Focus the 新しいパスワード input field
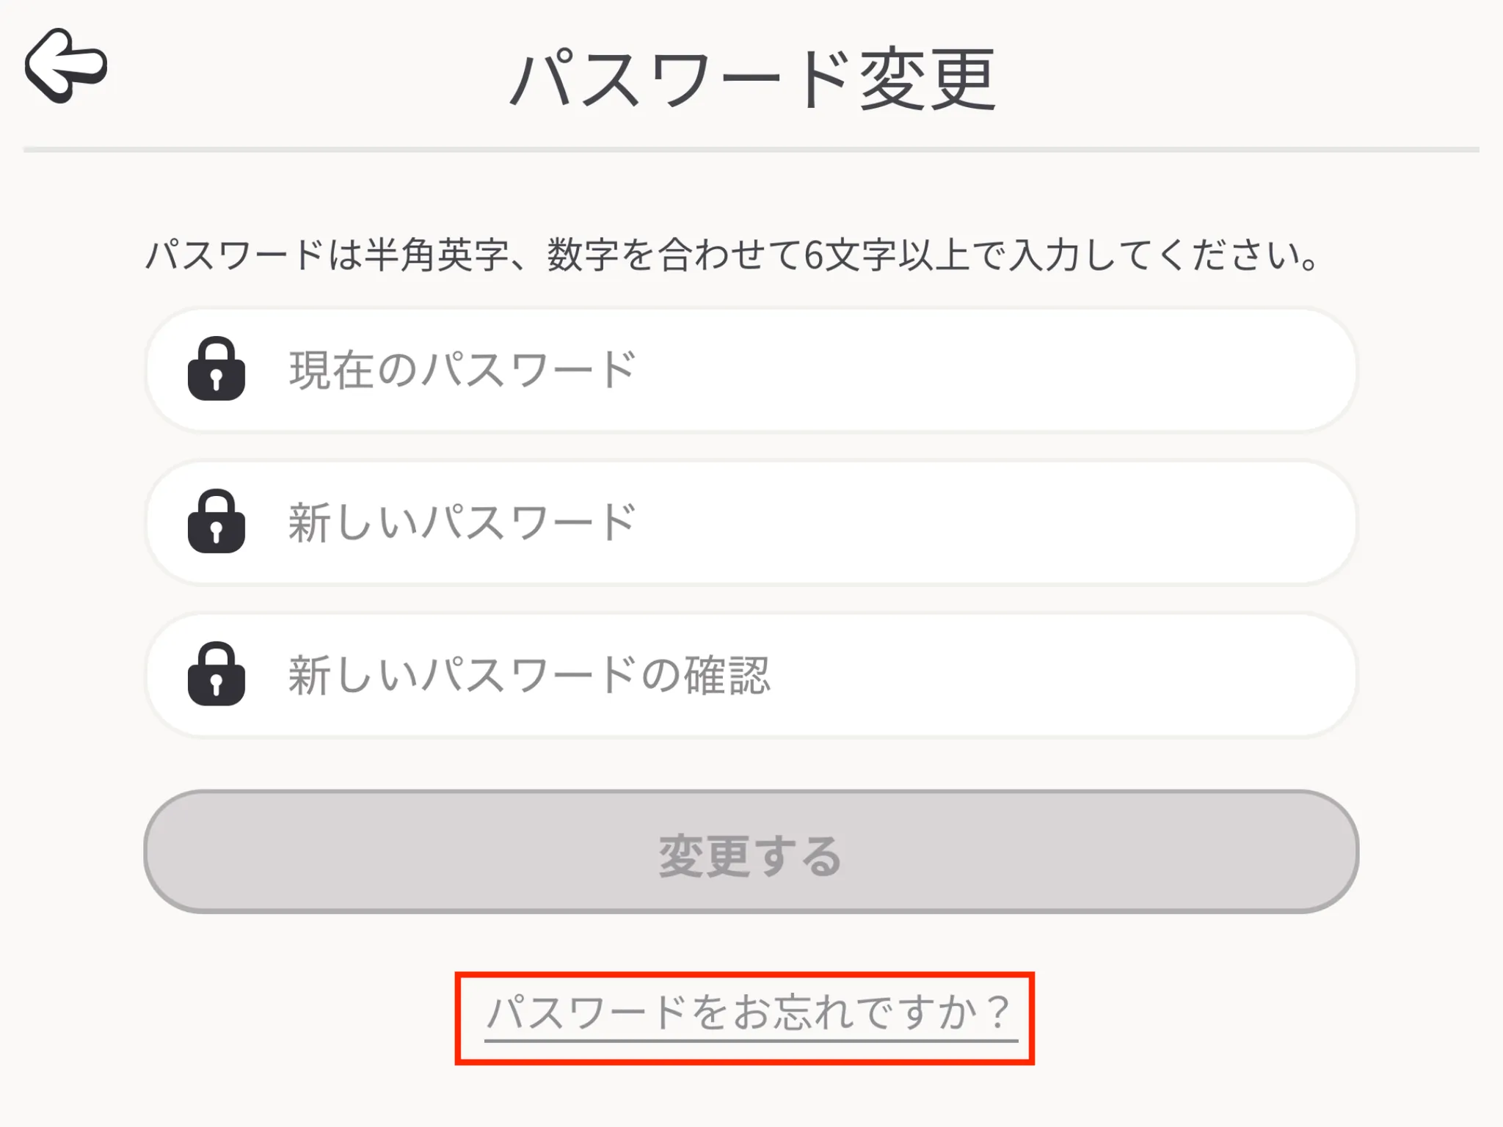Image resolution: width=1503 pixels, height=1127 pixels. (x=751, y=522)
